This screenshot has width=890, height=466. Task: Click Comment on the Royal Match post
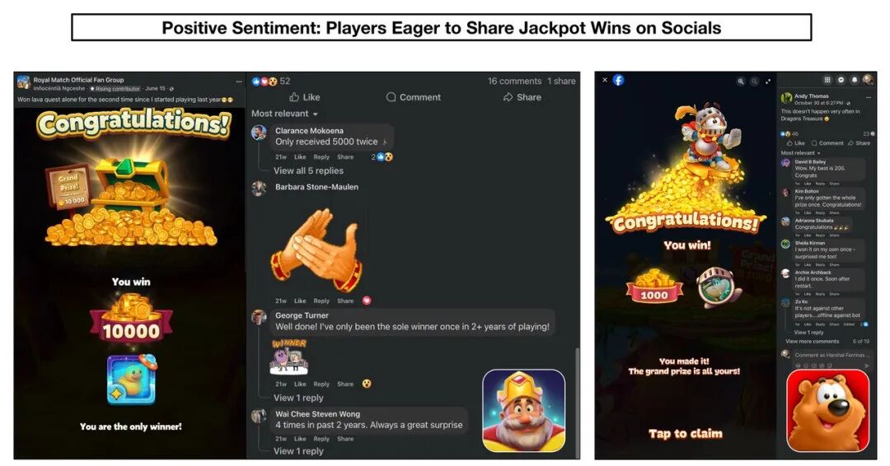click(413, 97)
